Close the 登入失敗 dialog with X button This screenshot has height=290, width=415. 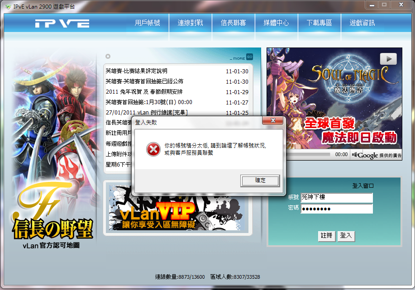click(x=273, y=121)
